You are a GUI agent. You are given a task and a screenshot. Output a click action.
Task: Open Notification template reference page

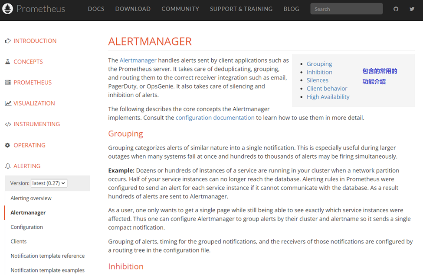pos(47,256)
